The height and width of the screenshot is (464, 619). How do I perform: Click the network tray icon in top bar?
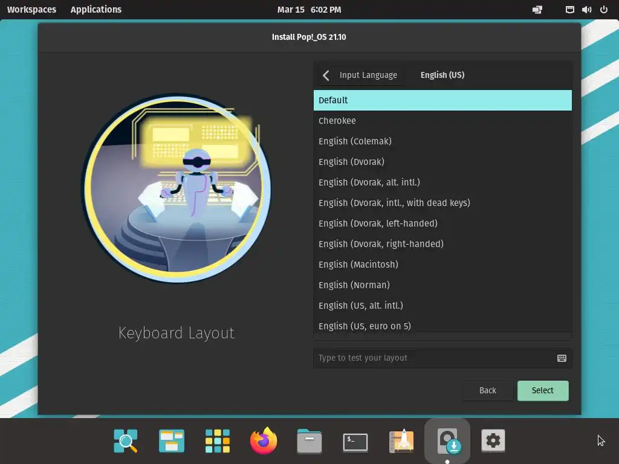click(x=569, y=10)
